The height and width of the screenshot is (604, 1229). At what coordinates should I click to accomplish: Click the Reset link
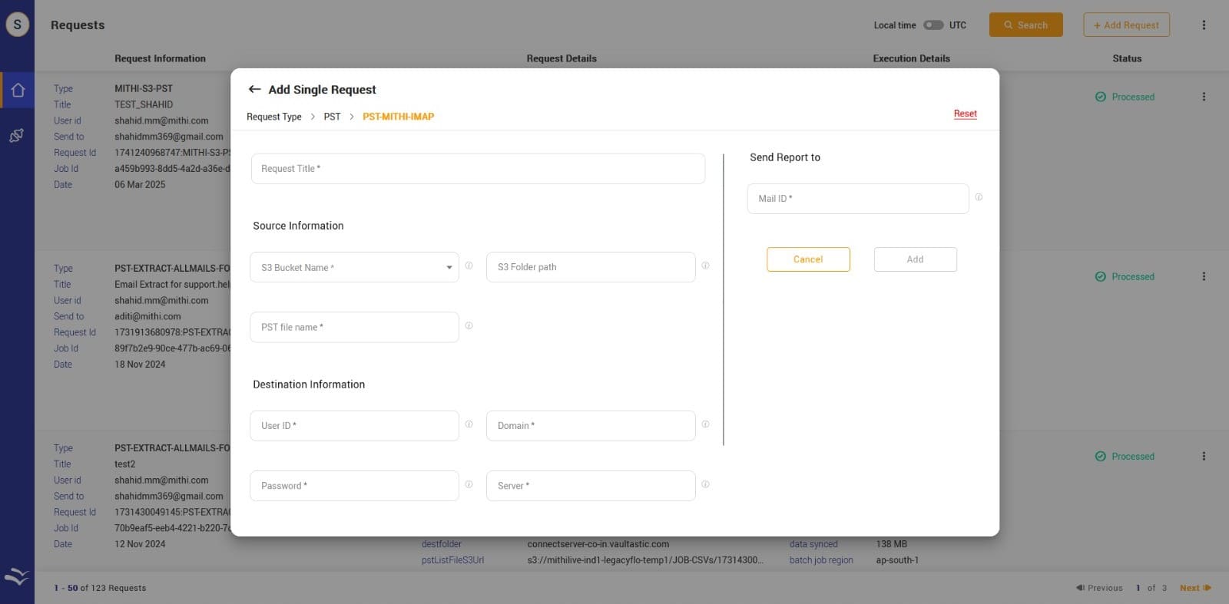[x=965, y=114]
